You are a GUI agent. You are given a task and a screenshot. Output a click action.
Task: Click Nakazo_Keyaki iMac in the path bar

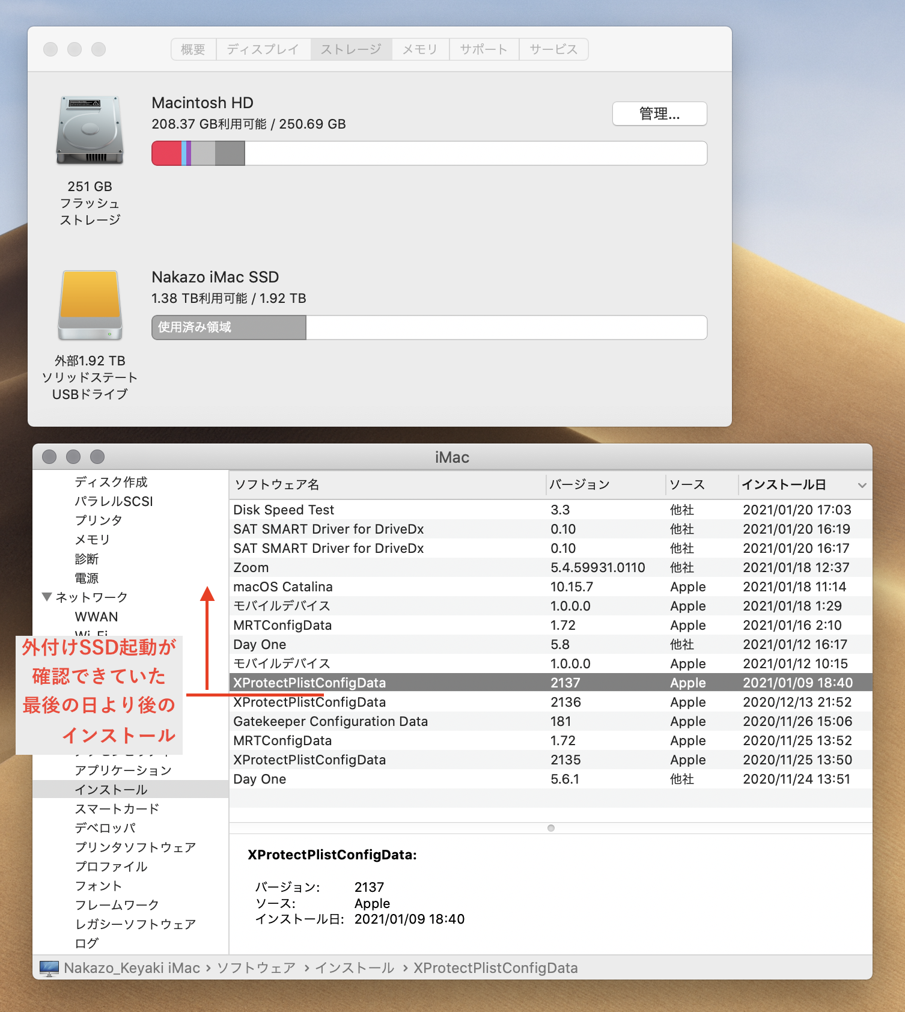(x=132, y=968)
